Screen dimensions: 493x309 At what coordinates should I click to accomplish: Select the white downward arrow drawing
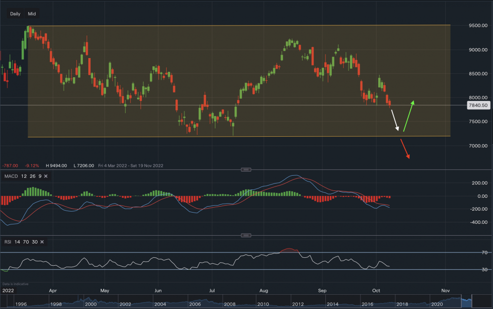[x=395, y=120]
